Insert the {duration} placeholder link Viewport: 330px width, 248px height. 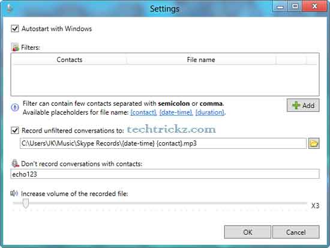click(210, 112)
